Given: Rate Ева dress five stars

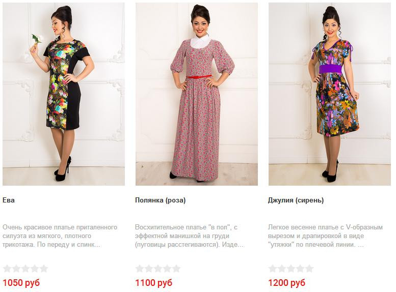Looking at the screenshot, I should 44,269.
